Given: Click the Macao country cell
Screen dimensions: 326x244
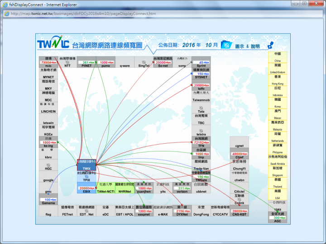Looking at the screenshot, I should (x=278, y=114).
